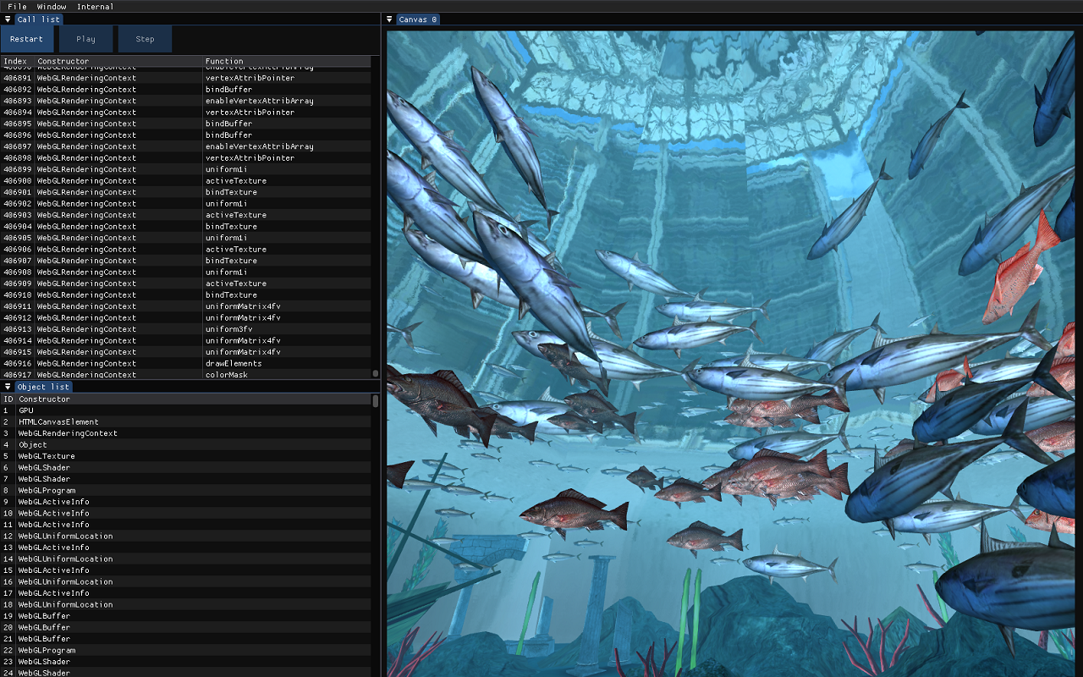The width and height of the screenshot is (1083, 677).
Task: Select the Call list tab
Action: [x=39, y=19]
